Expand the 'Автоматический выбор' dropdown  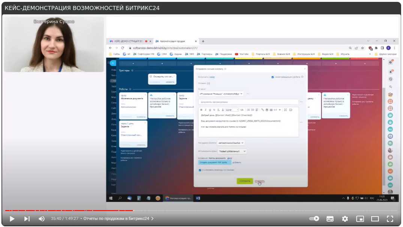tap(231, 142)
